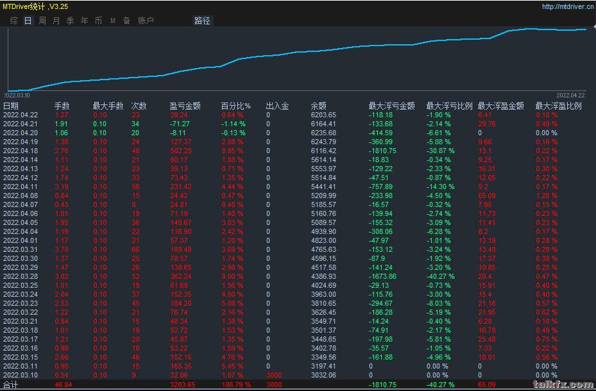Screen dimensions: 596x391
Task: Click the 出入金 column header
Action: click(x=278, y=106)
